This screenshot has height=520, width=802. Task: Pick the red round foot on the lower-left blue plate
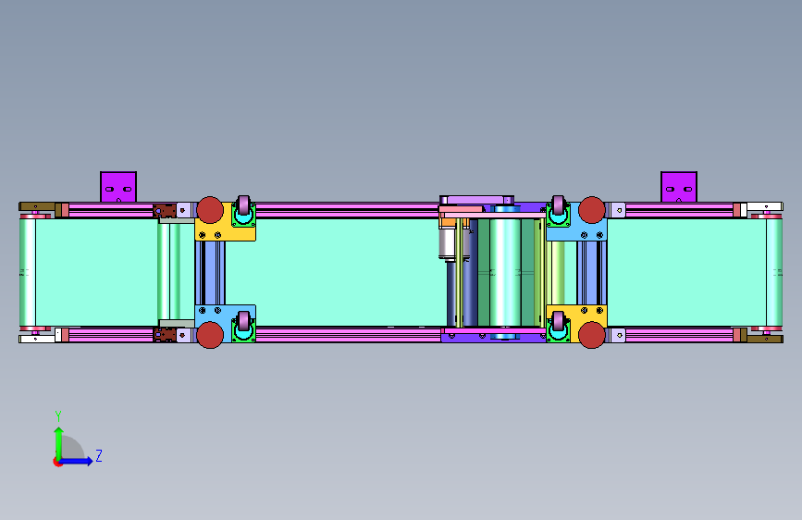(210, 335)
